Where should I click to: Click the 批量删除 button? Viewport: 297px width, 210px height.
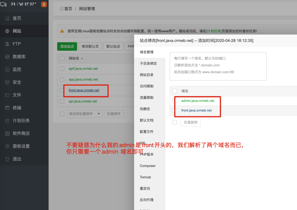tap(191, 122)
